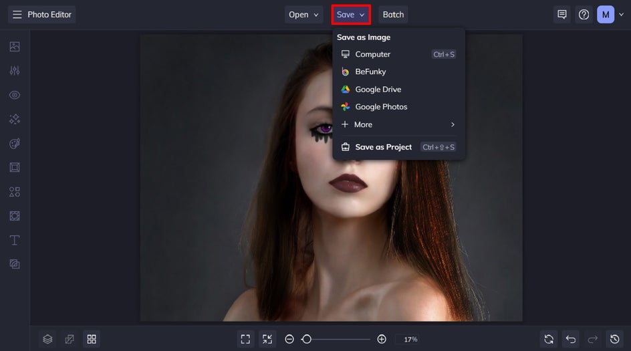Click the shrink to fit icon
This screenshot has height=351, width=631.
267,340
